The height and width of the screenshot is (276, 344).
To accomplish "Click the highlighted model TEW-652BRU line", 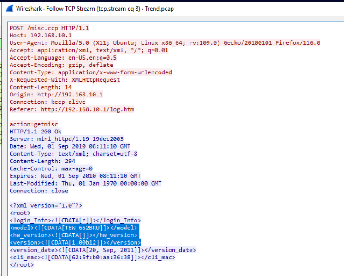I will pyautogui.click(x=73, y=228).
